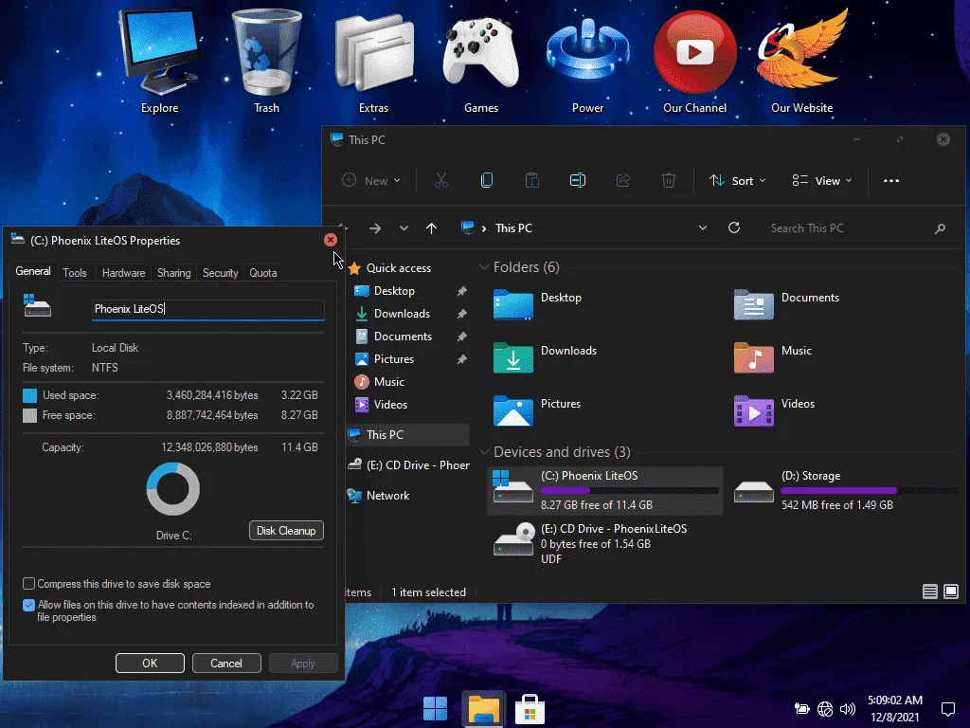The image size is (970, 728).
Task: Switch to the Security tab
Action: (220, 273)
